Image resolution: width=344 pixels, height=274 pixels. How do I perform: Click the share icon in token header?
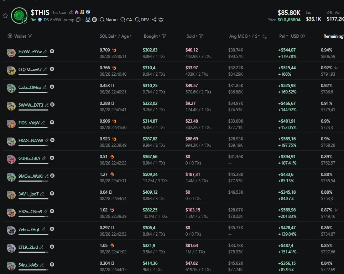[x=154, y=20]
